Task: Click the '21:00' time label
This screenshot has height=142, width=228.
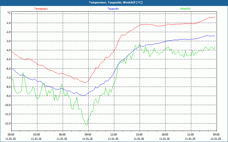Action: pos(191,135)
